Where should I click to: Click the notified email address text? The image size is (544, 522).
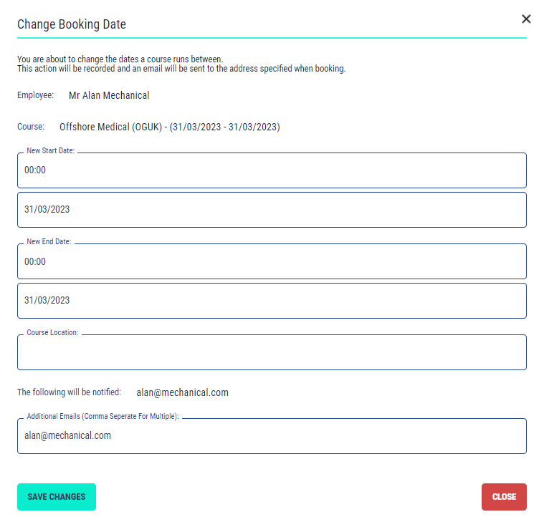click(x=182, y=392)
